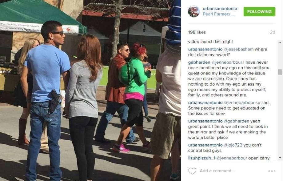283x181 pixels.
Task: Open urbansanantonio name on 'so sad' comment
Action: (x=205, y=103)
